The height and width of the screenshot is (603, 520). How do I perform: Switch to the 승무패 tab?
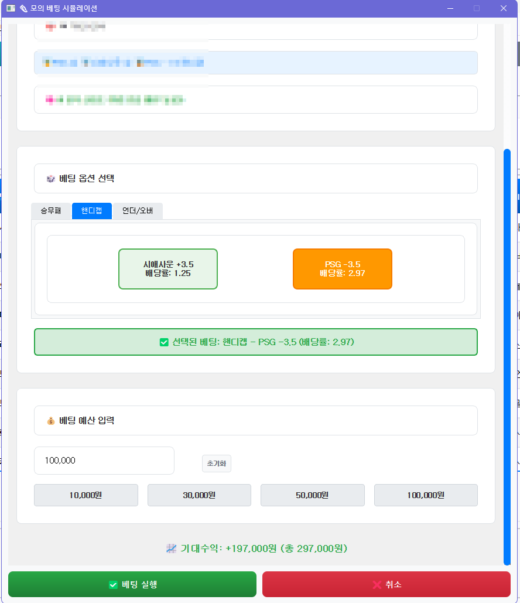pyautogui.click(x=51, y=211)
